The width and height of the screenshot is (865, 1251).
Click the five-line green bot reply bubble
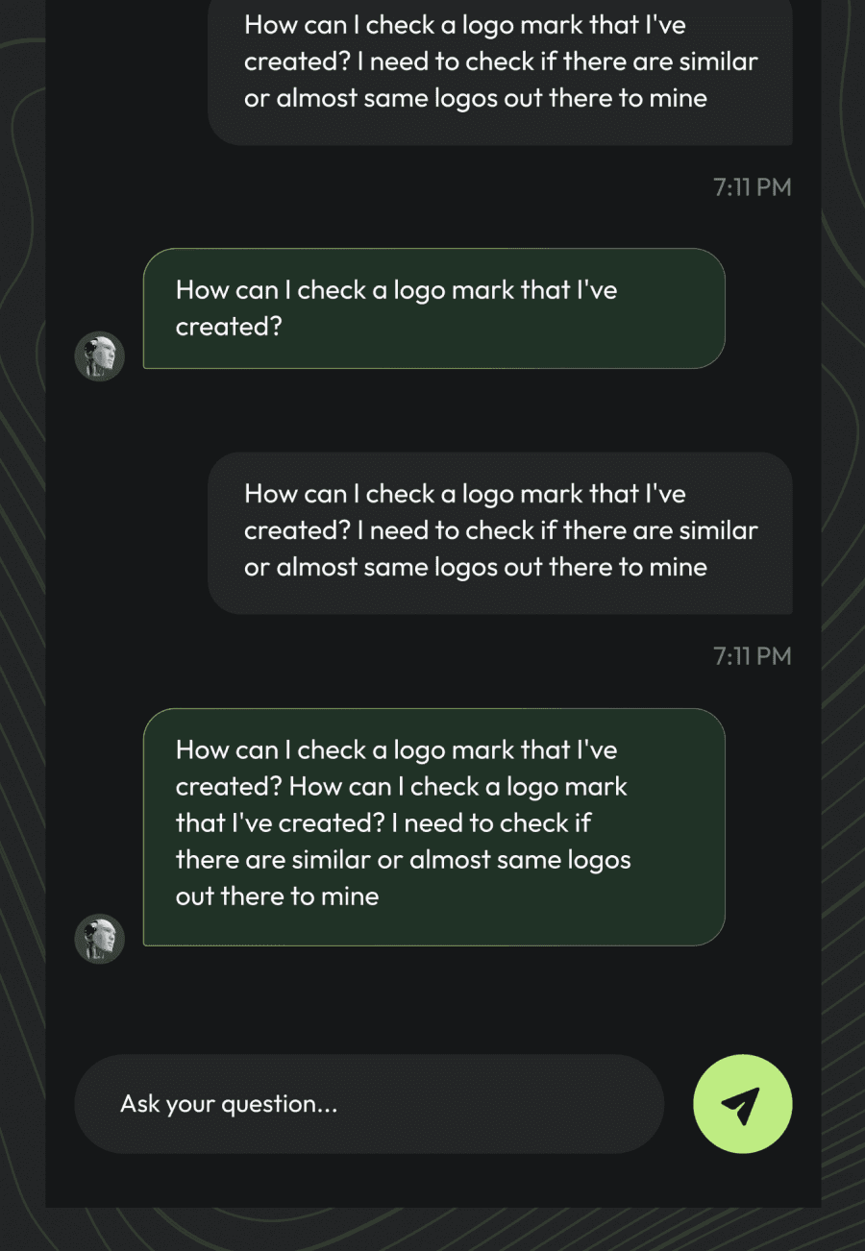(x=433, y=826)
